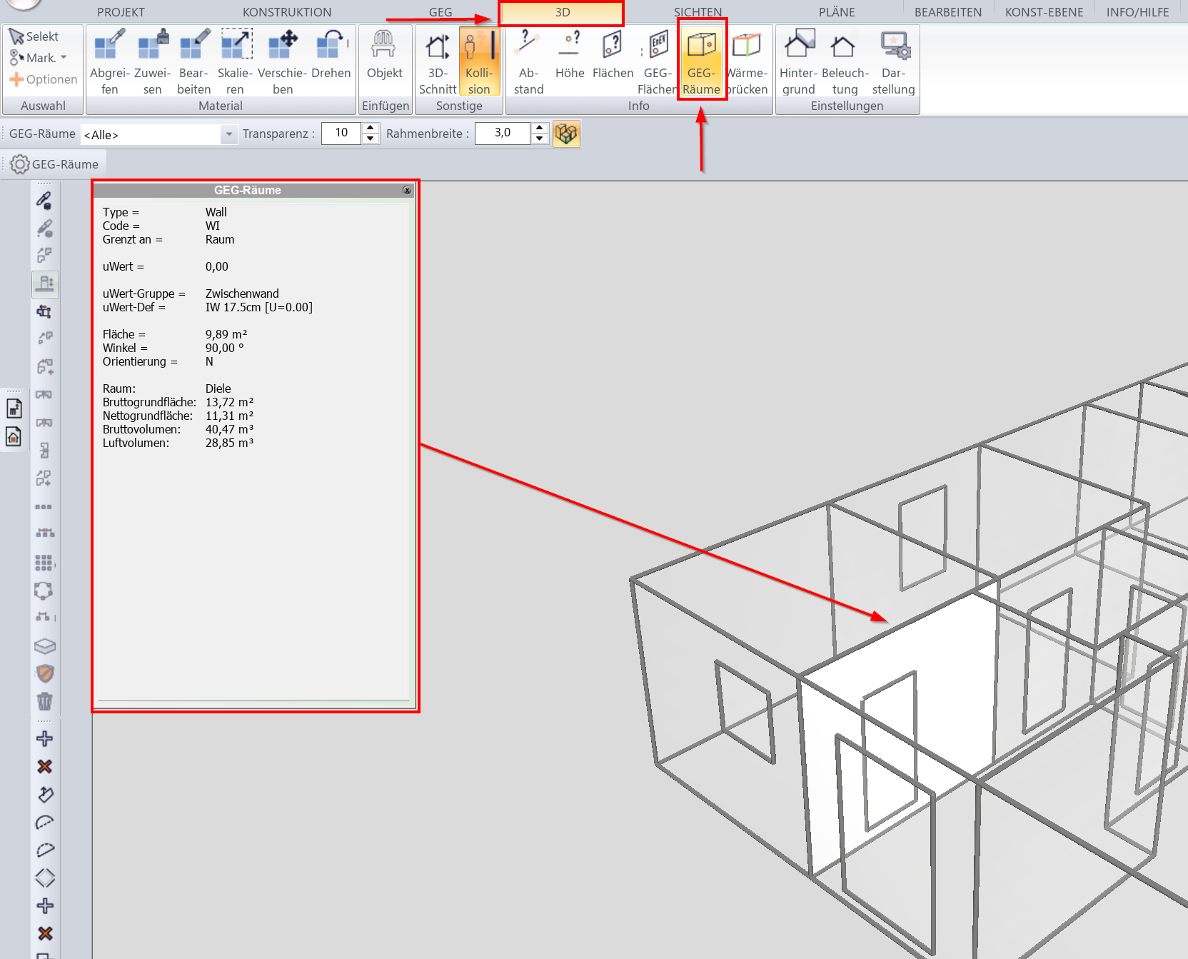Image resolution: width=1188 pixels, height=959 pixels.
Task: Toggle the Kollision button off
Action: coord(479,61)
